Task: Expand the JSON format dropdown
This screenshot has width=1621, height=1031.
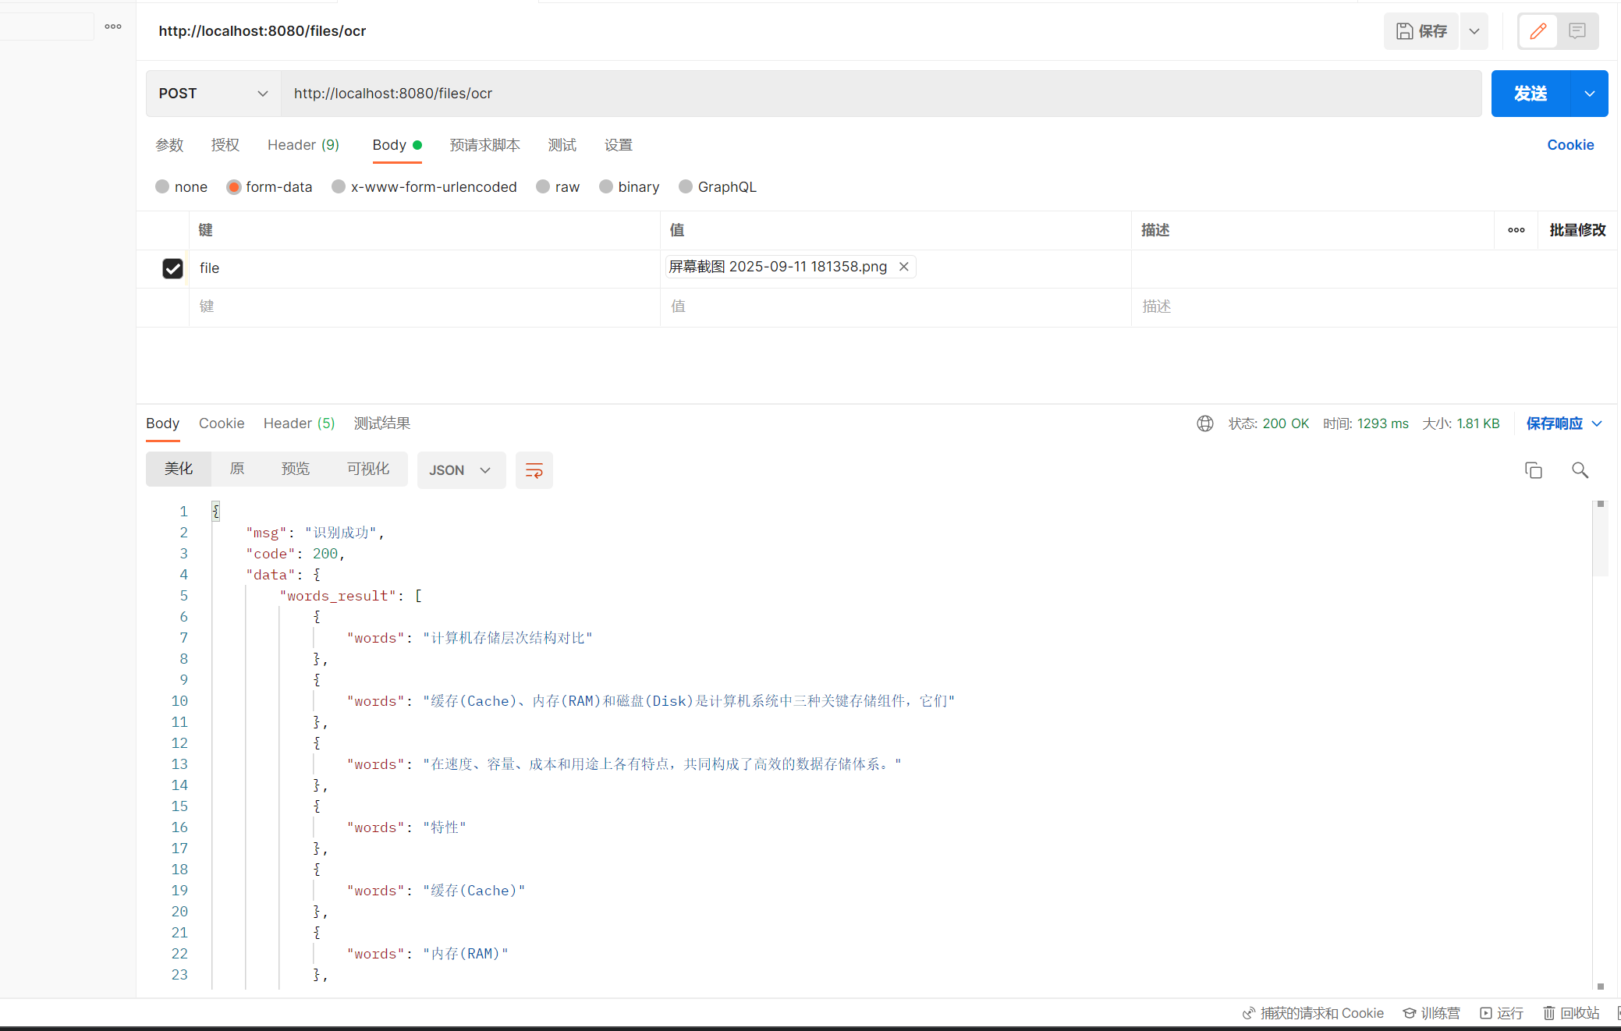Action: pyautogui.click(x=460, y=470)
